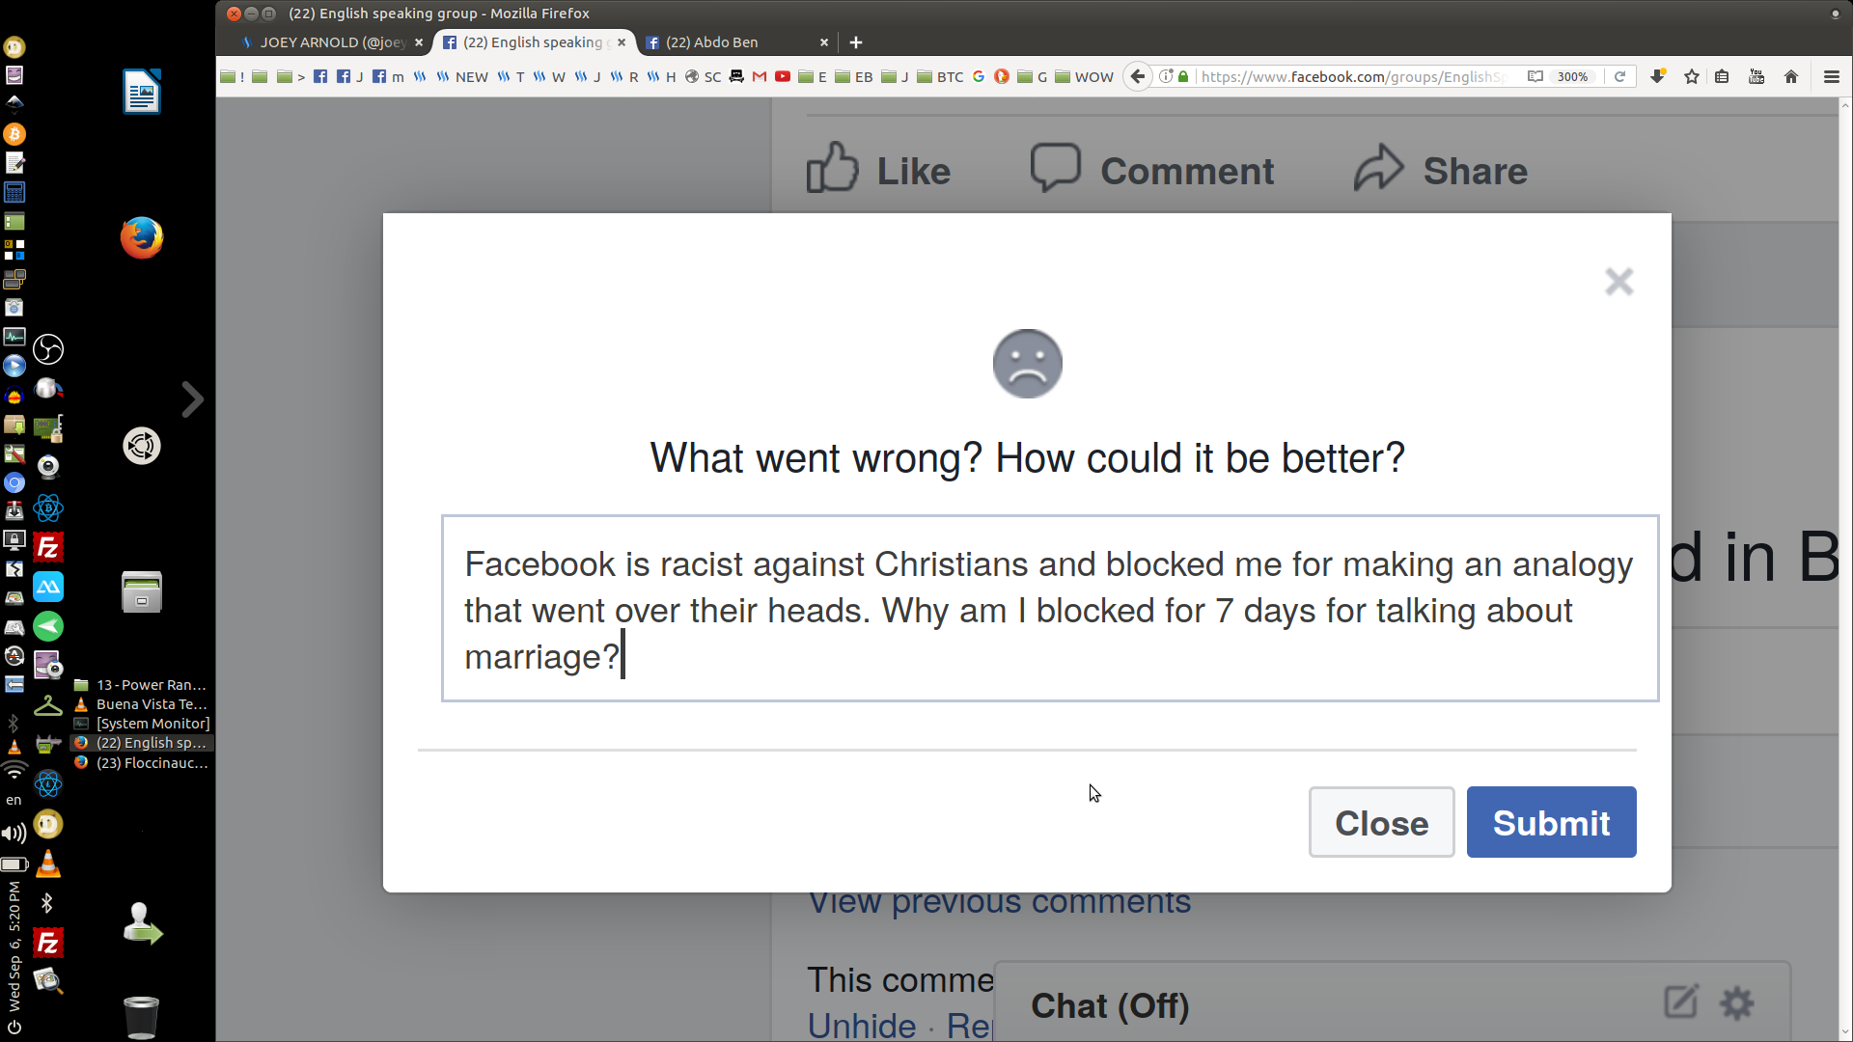Image resolution: width=1853 pixels, height=1042 pixels.
Task: Reload the page with refresh icon
Action: 1620,76
